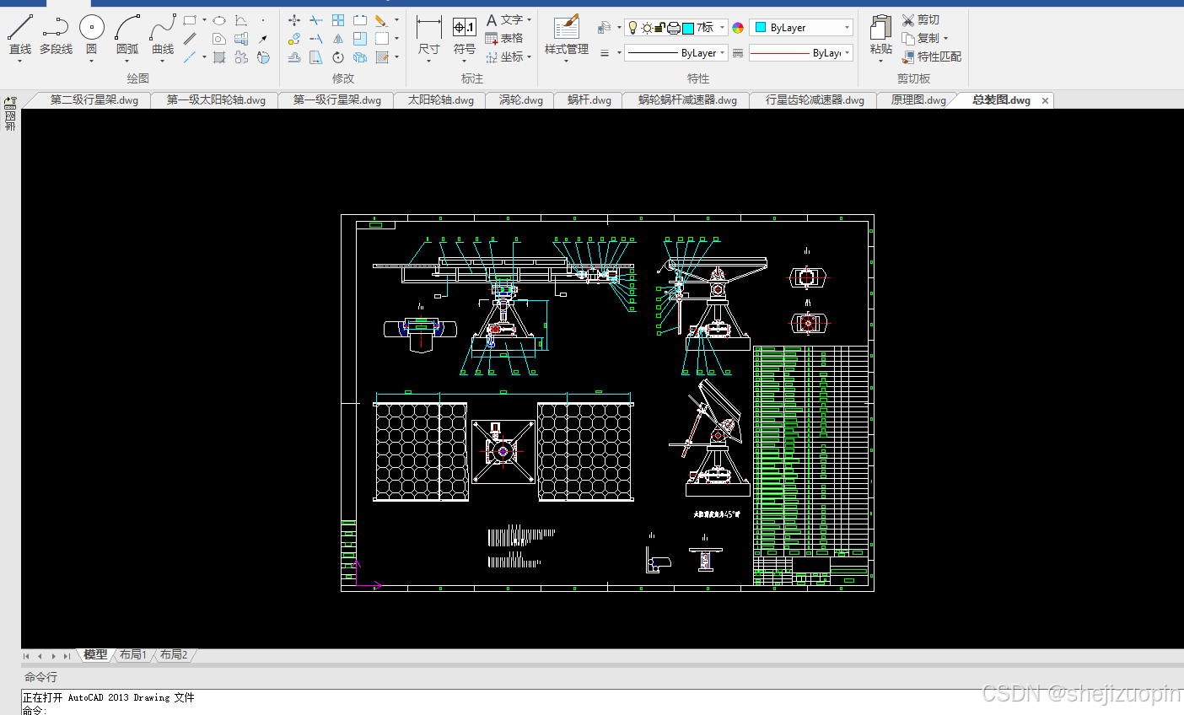1184x715 pixels.
Task: Choose the rectangle drawing tool
Action: pos(191,20)
